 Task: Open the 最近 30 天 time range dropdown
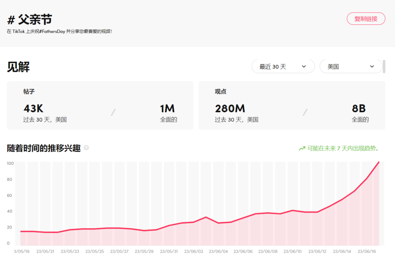(283, 66)
